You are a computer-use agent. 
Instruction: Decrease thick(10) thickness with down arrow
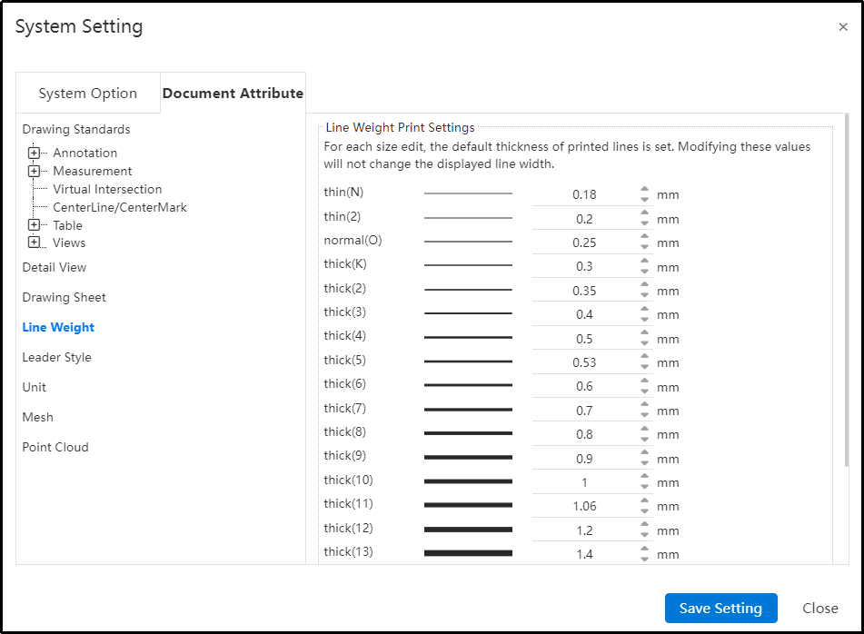pyautogui.click(x=645, y=488)
